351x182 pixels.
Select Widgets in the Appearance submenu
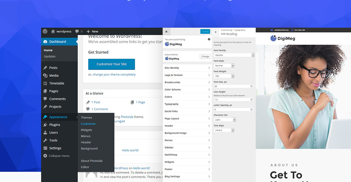pyautogui.click(x=86, y=130)
